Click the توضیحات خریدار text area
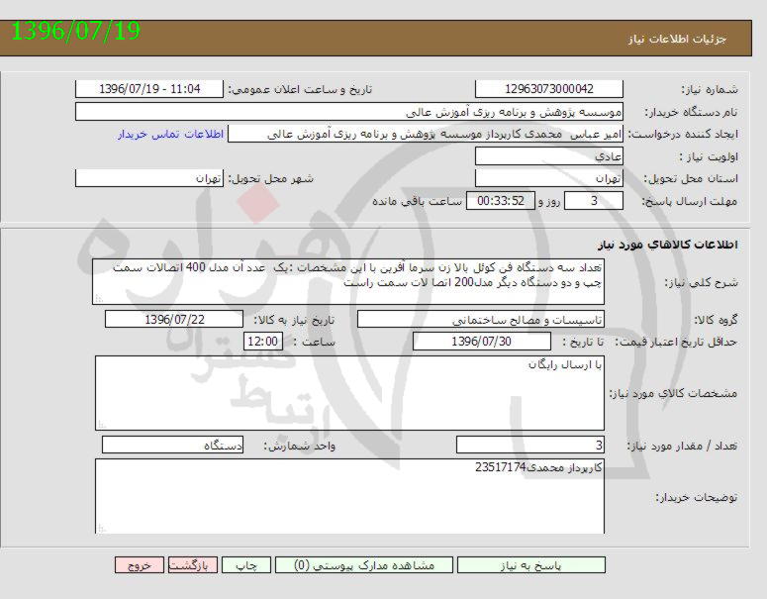 point(349,496)
